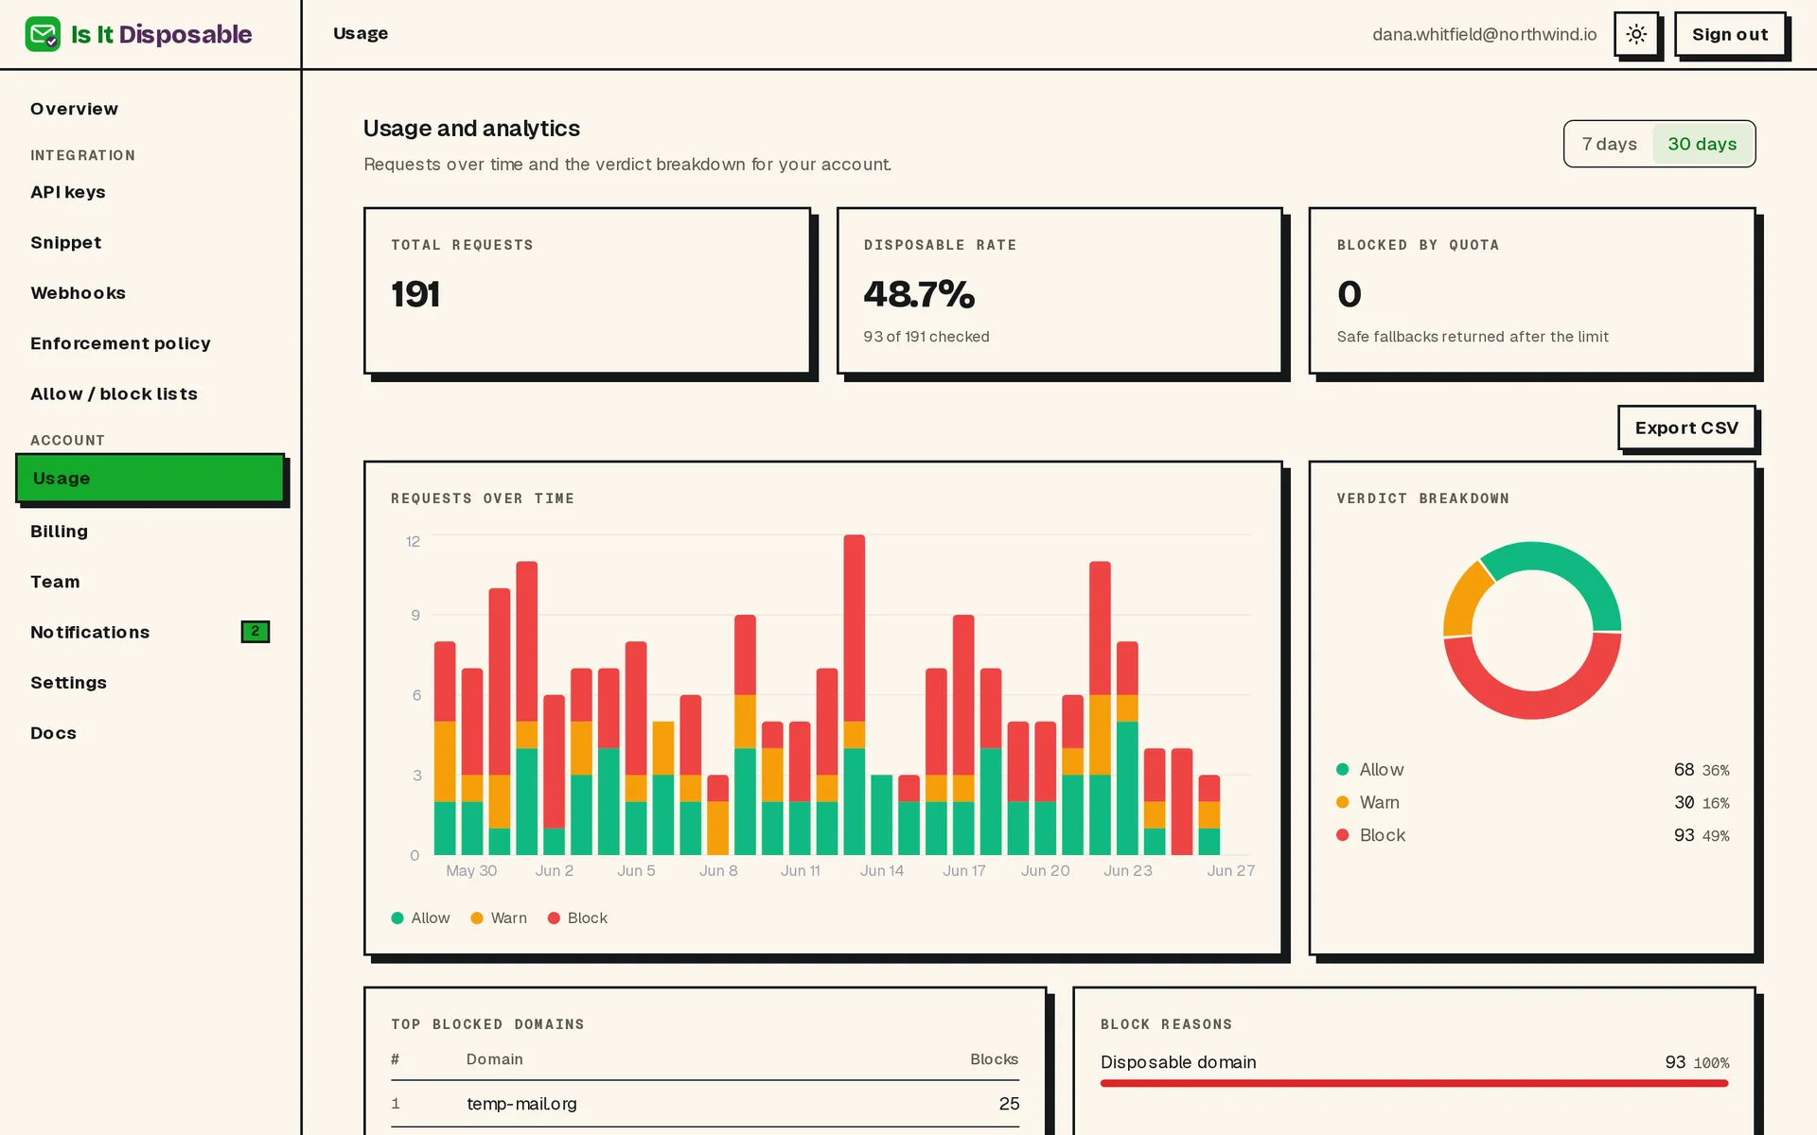Go to Enforcement policy in sidebar

pos(120,343)
